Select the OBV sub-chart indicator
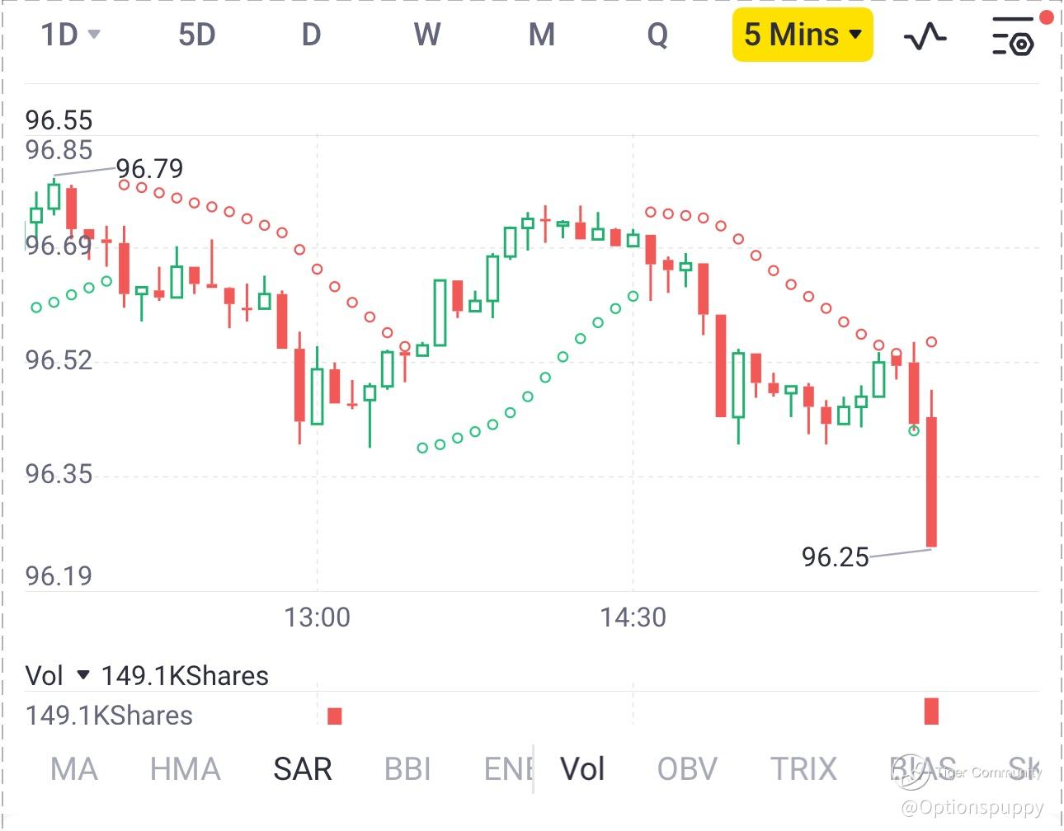1064x831 pixels. pyautogui.click(x=687, y=769)
